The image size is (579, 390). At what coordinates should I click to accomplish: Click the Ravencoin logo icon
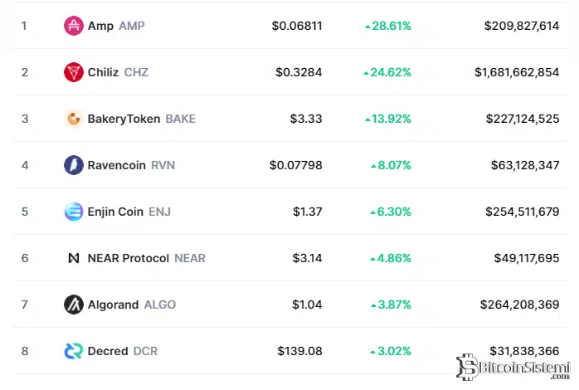(x=74, y=165)
